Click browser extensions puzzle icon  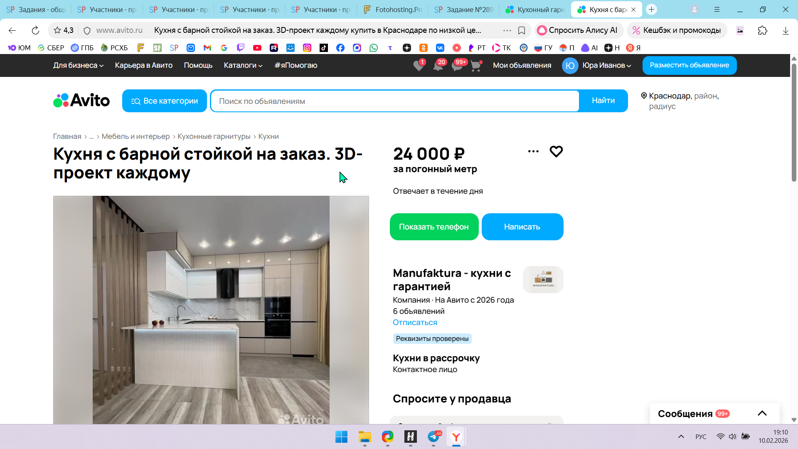[762, 30]
